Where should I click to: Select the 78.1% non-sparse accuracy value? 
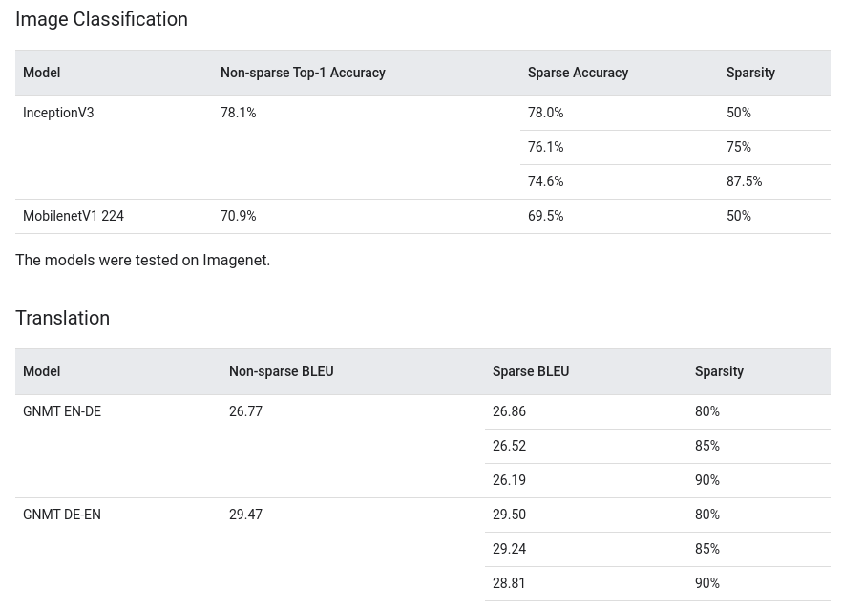point(239,113)
